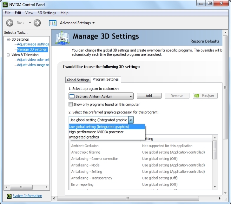Open the Help menu

64,13
